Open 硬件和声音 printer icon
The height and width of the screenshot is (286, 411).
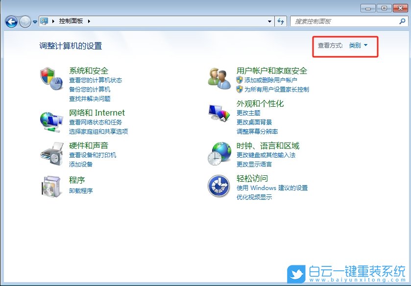51,154
